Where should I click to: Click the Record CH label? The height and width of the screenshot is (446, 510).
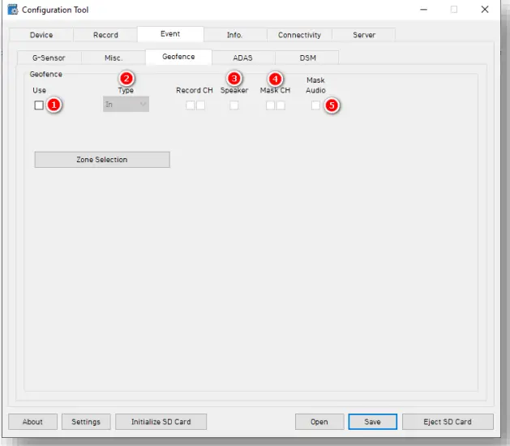[194, 91]
